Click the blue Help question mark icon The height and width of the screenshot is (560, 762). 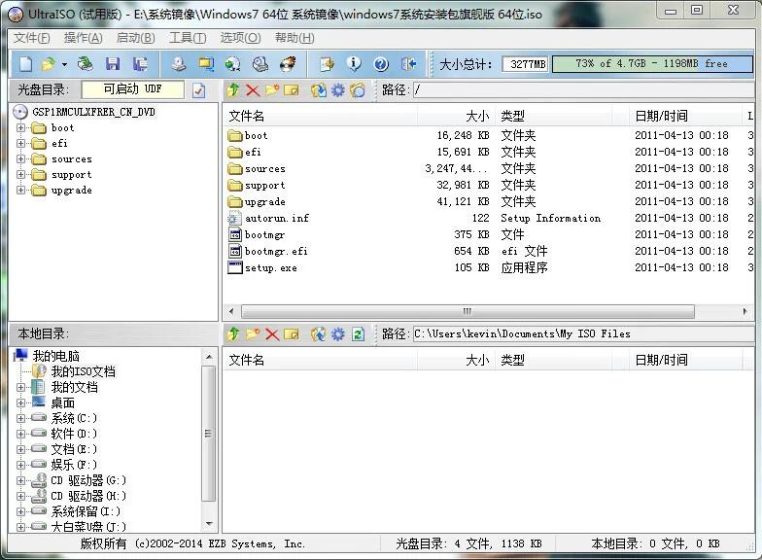(381, 64)
